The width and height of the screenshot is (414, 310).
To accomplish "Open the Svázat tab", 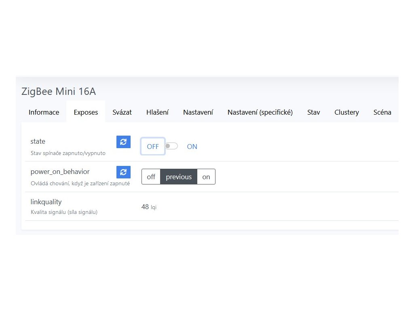I will point(122,112).
